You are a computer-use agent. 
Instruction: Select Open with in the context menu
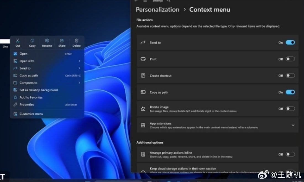[47, 61]
